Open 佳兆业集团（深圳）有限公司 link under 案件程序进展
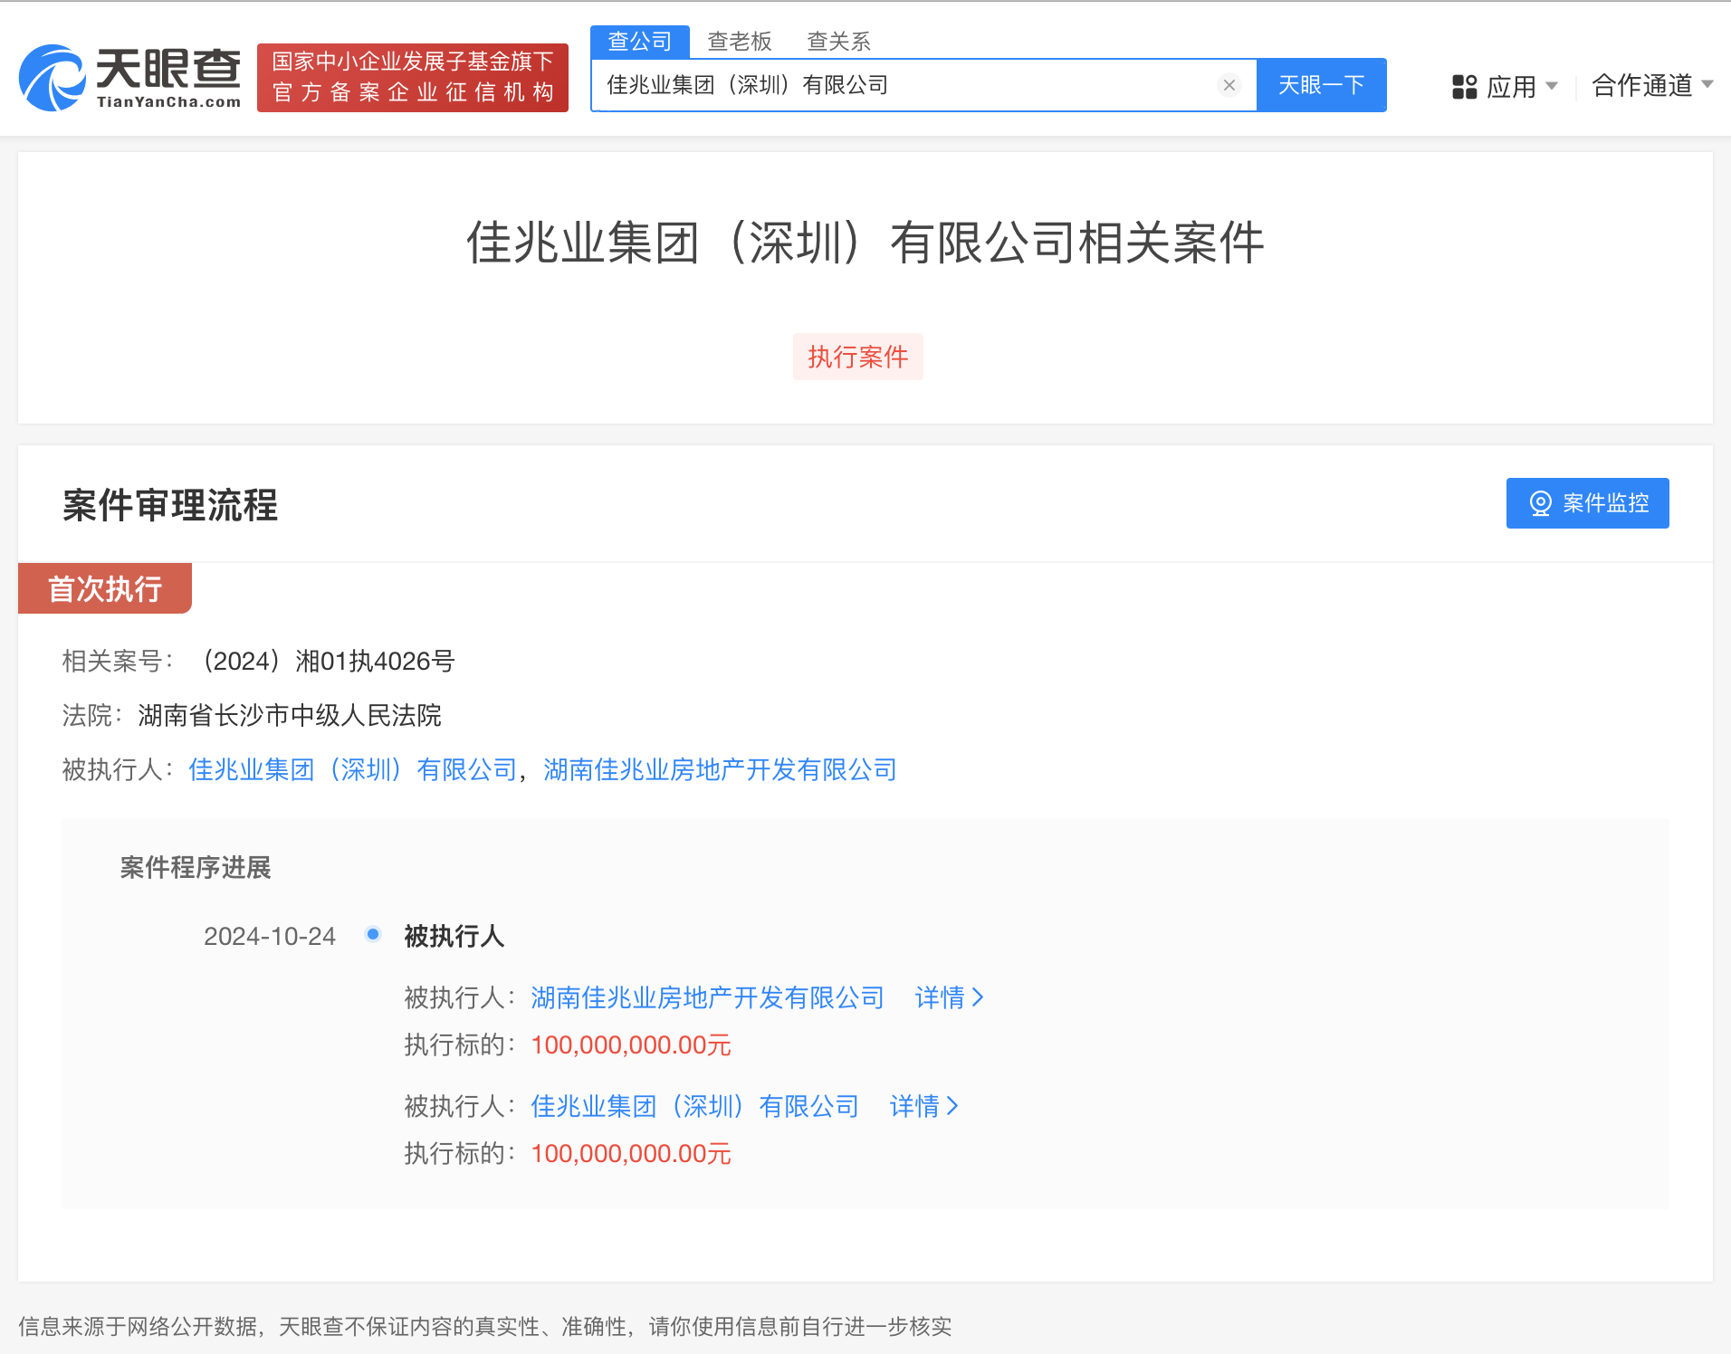This screenshot has width=1731, height=1354. tap(694, 1106)
